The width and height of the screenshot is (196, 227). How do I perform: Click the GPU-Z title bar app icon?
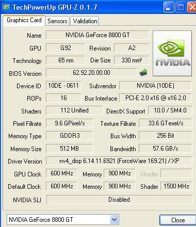pos(7,7)
